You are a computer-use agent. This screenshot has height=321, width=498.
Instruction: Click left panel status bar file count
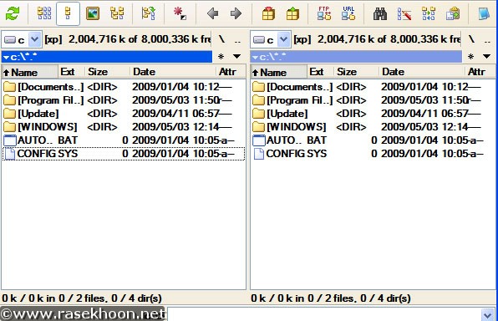coord(82,298)
